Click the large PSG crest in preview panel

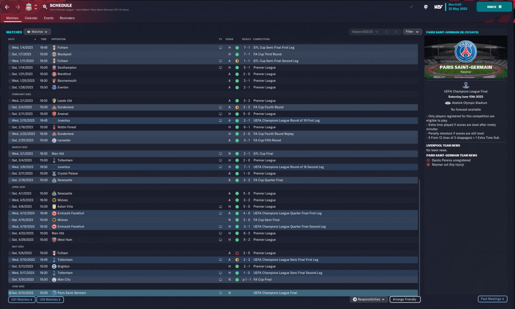[466, 52]
